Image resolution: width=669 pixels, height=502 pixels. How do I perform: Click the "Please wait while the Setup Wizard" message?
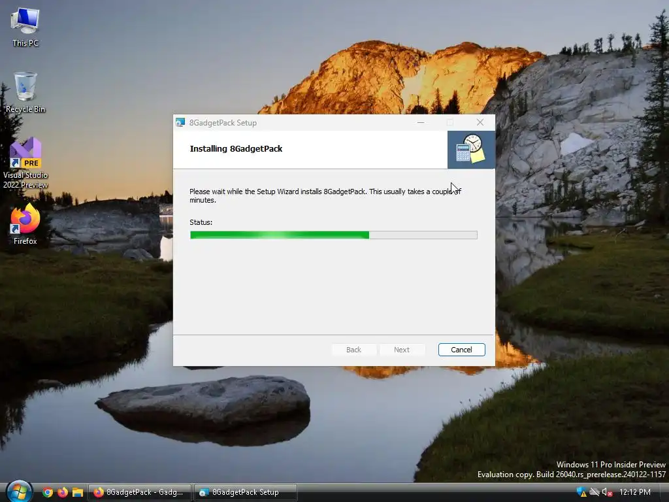(x=325, y=195)
